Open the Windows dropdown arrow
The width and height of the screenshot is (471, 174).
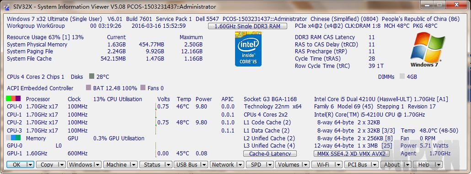pyautogui.click(x=97, y=164)
